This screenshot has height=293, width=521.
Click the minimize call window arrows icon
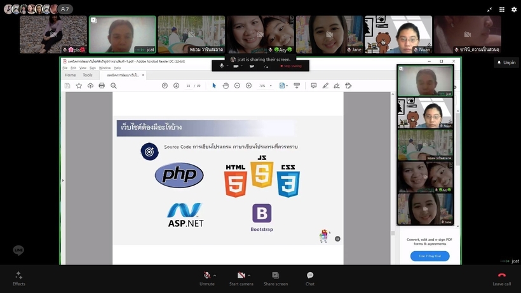coord(489,10)
